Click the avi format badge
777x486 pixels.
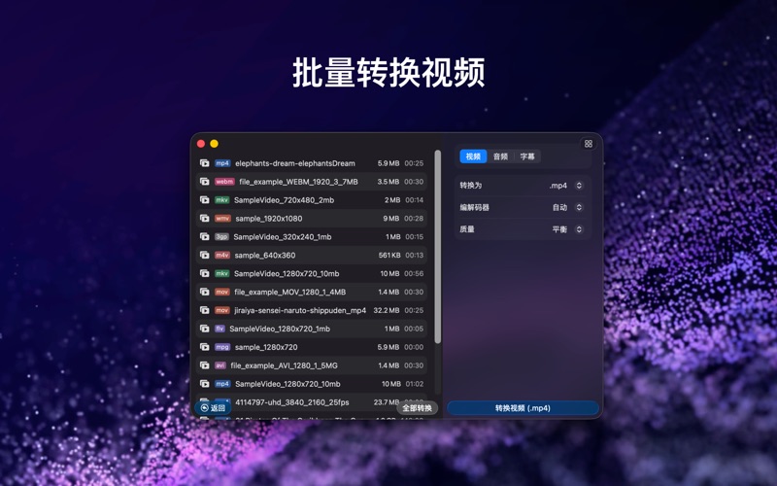220,365
